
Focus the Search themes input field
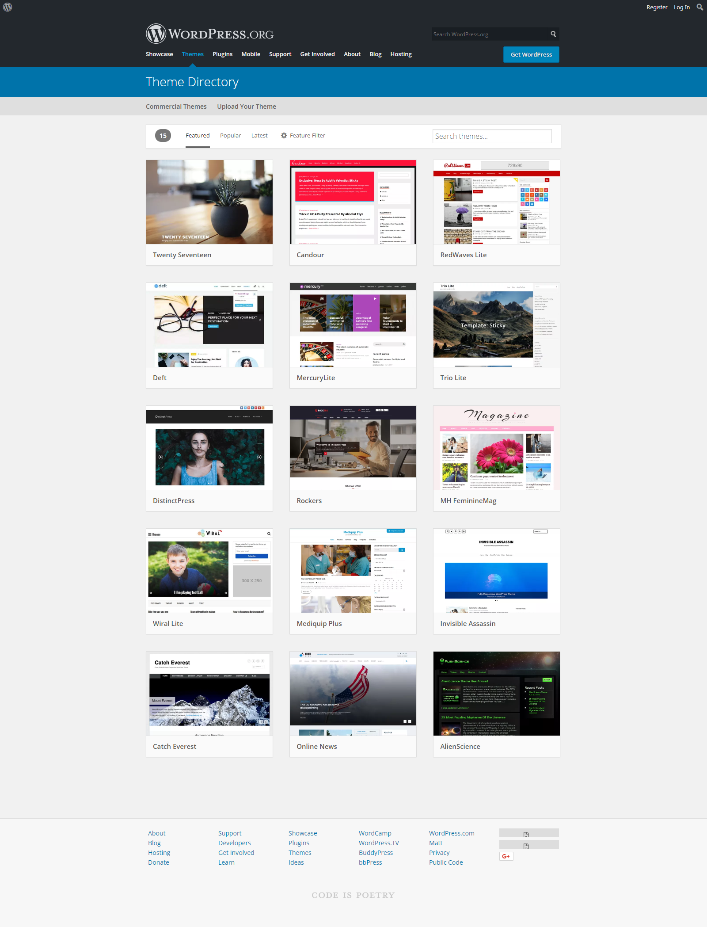(492, 136)
